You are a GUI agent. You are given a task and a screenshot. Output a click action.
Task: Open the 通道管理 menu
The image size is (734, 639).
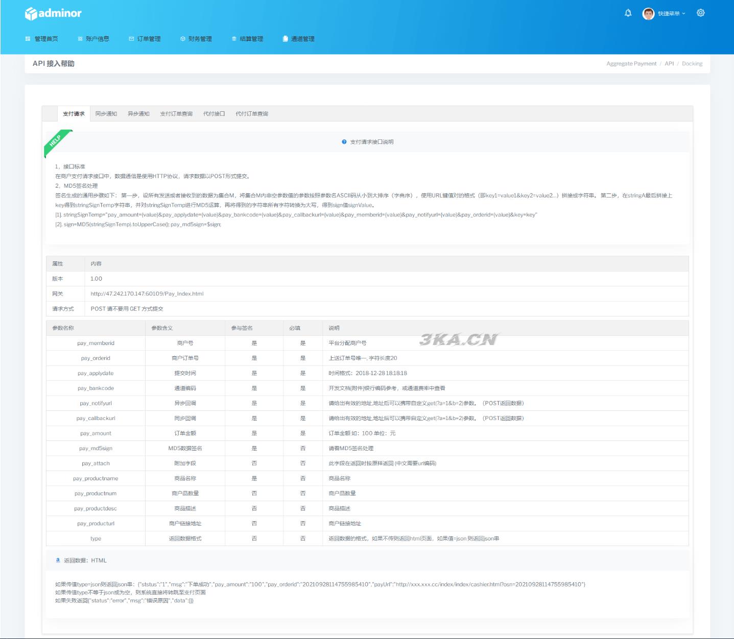tap(299, 39)
